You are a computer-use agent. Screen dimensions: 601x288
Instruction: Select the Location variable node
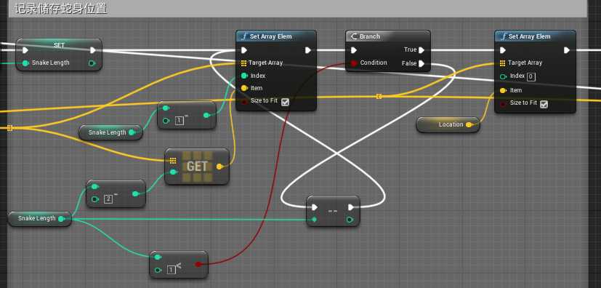[x=448, y=124]
